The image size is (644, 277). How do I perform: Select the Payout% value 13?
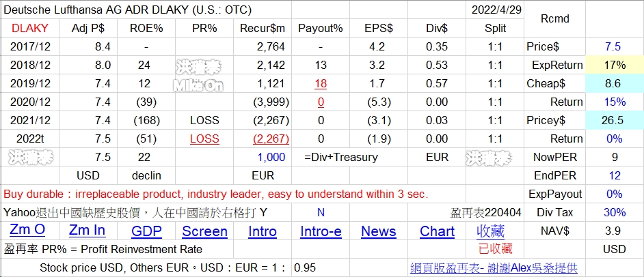tap(321, 65)
